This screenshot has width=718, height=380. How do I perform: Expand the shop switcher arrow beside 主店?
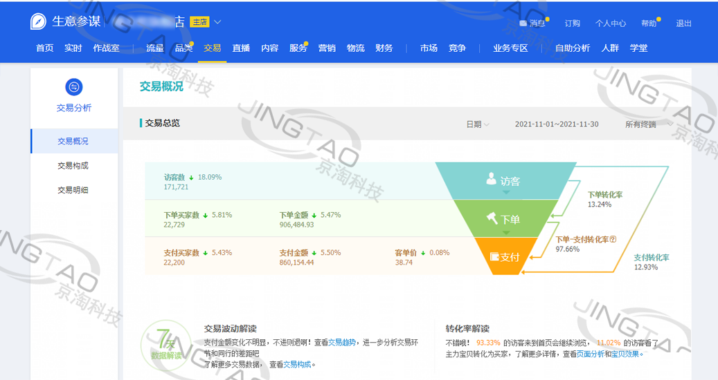click(218, 22)
